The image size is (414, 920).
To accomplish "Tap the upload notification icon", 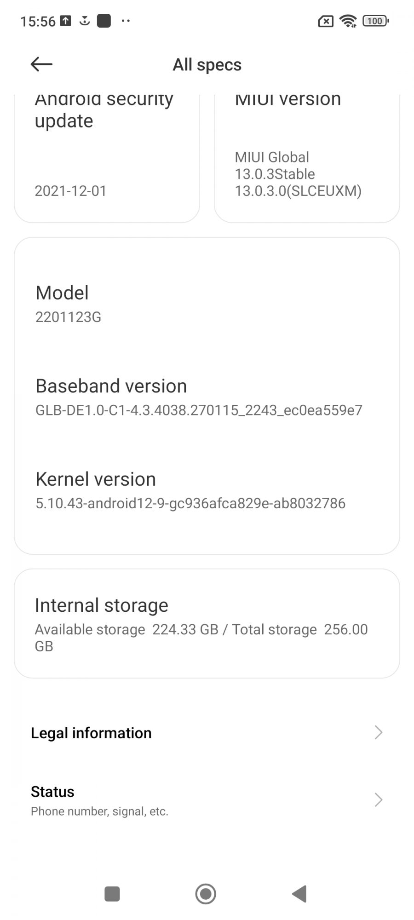I will click(x=66, y=21).
